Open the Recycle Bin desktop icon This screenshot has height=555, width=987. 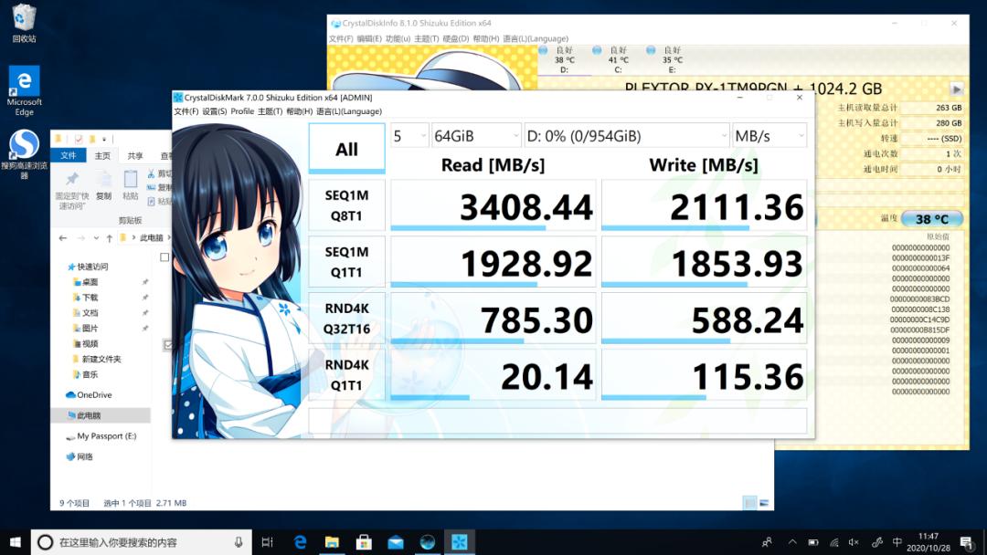click(x=24, y=23)
